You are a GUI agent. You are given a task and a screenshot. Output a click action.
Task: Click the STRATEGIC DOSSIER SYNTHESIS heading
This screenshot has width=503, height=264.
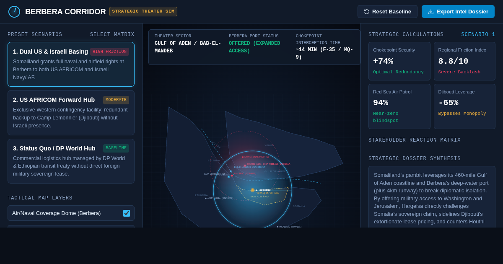tap(415, 159)
